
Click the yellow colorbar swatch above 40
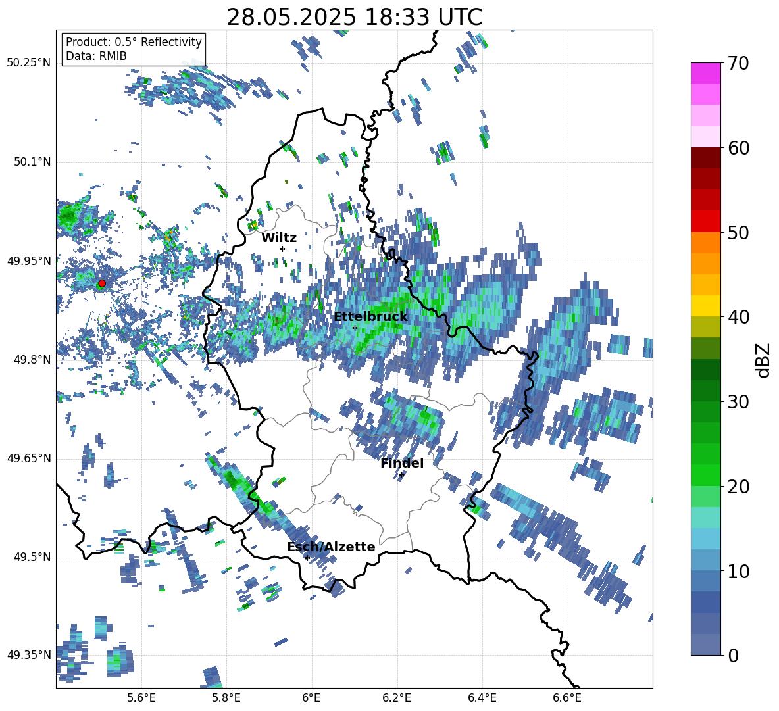tap(705, 306)
